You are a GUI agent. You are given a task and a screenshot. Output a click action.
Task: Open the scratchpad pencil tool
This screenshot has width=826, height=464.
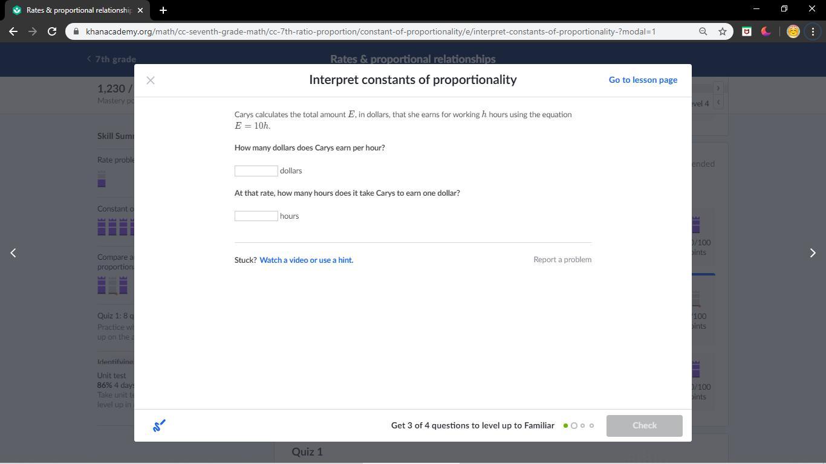[159, 426]
